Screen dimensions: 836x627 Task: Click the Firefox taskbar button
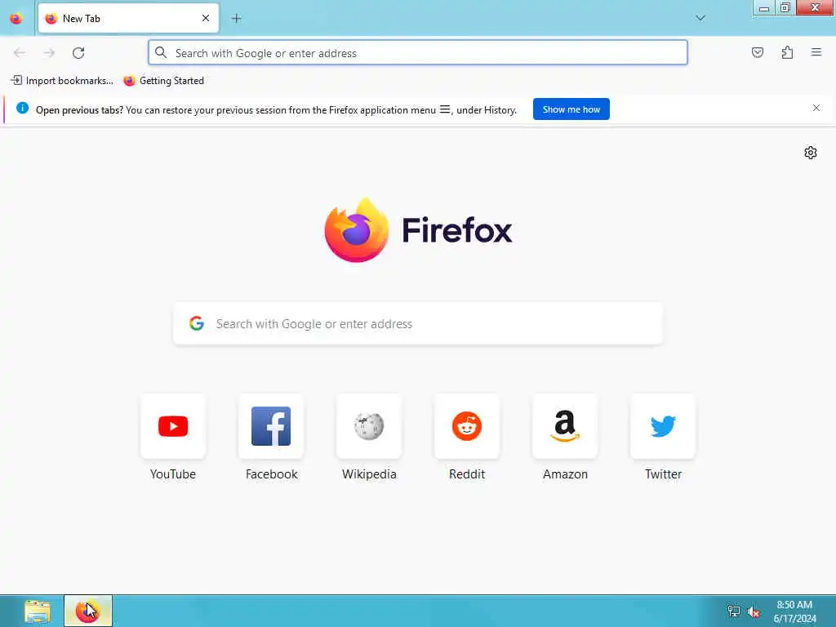coord(88,611)
